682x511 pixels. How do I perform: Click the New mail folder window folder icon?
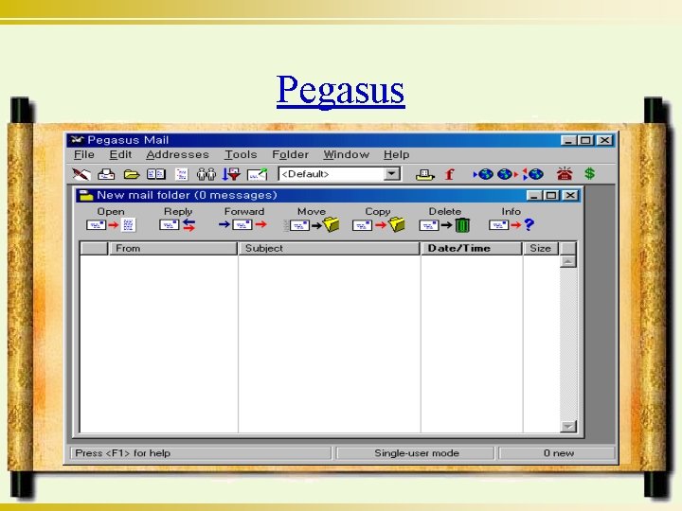[86, 196]
